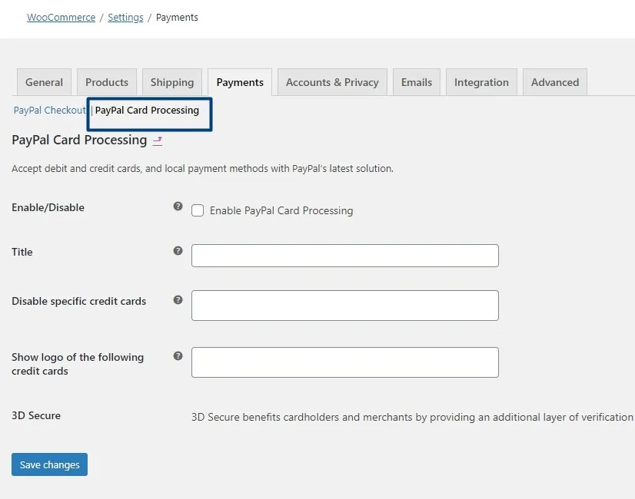Open the Integration tab
Viewport: 635px width, 499px height.
pos(481,82)
